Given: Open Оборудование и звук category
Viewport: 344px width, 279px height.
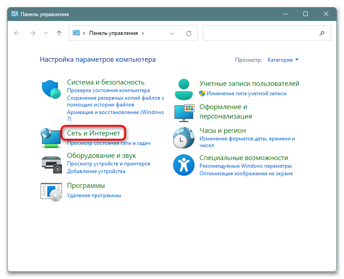Looking at the screenshot, I should (101, 156).
